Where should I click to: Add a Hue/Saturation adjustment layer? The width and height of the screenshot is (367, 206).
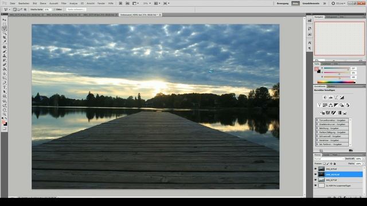325,105
